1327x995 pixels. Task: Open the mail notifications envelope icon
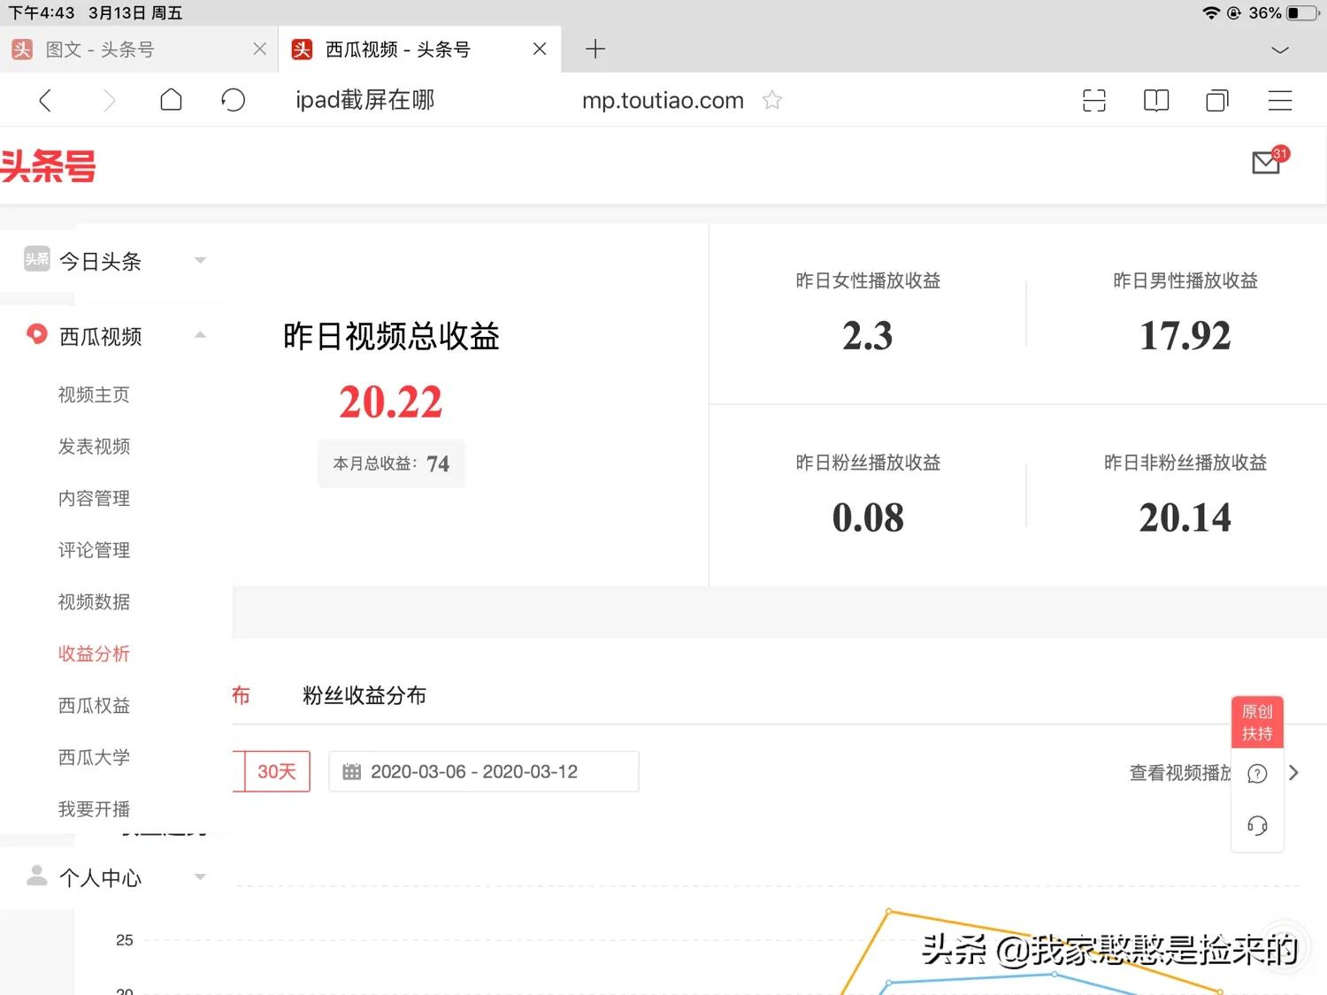(1266, 163)
